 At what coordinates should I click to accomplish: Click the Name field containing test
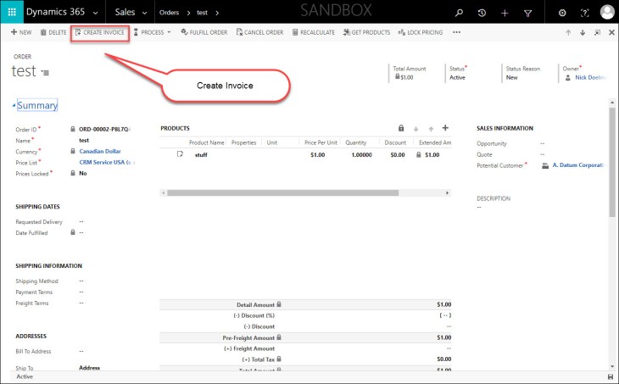(85, 140)
